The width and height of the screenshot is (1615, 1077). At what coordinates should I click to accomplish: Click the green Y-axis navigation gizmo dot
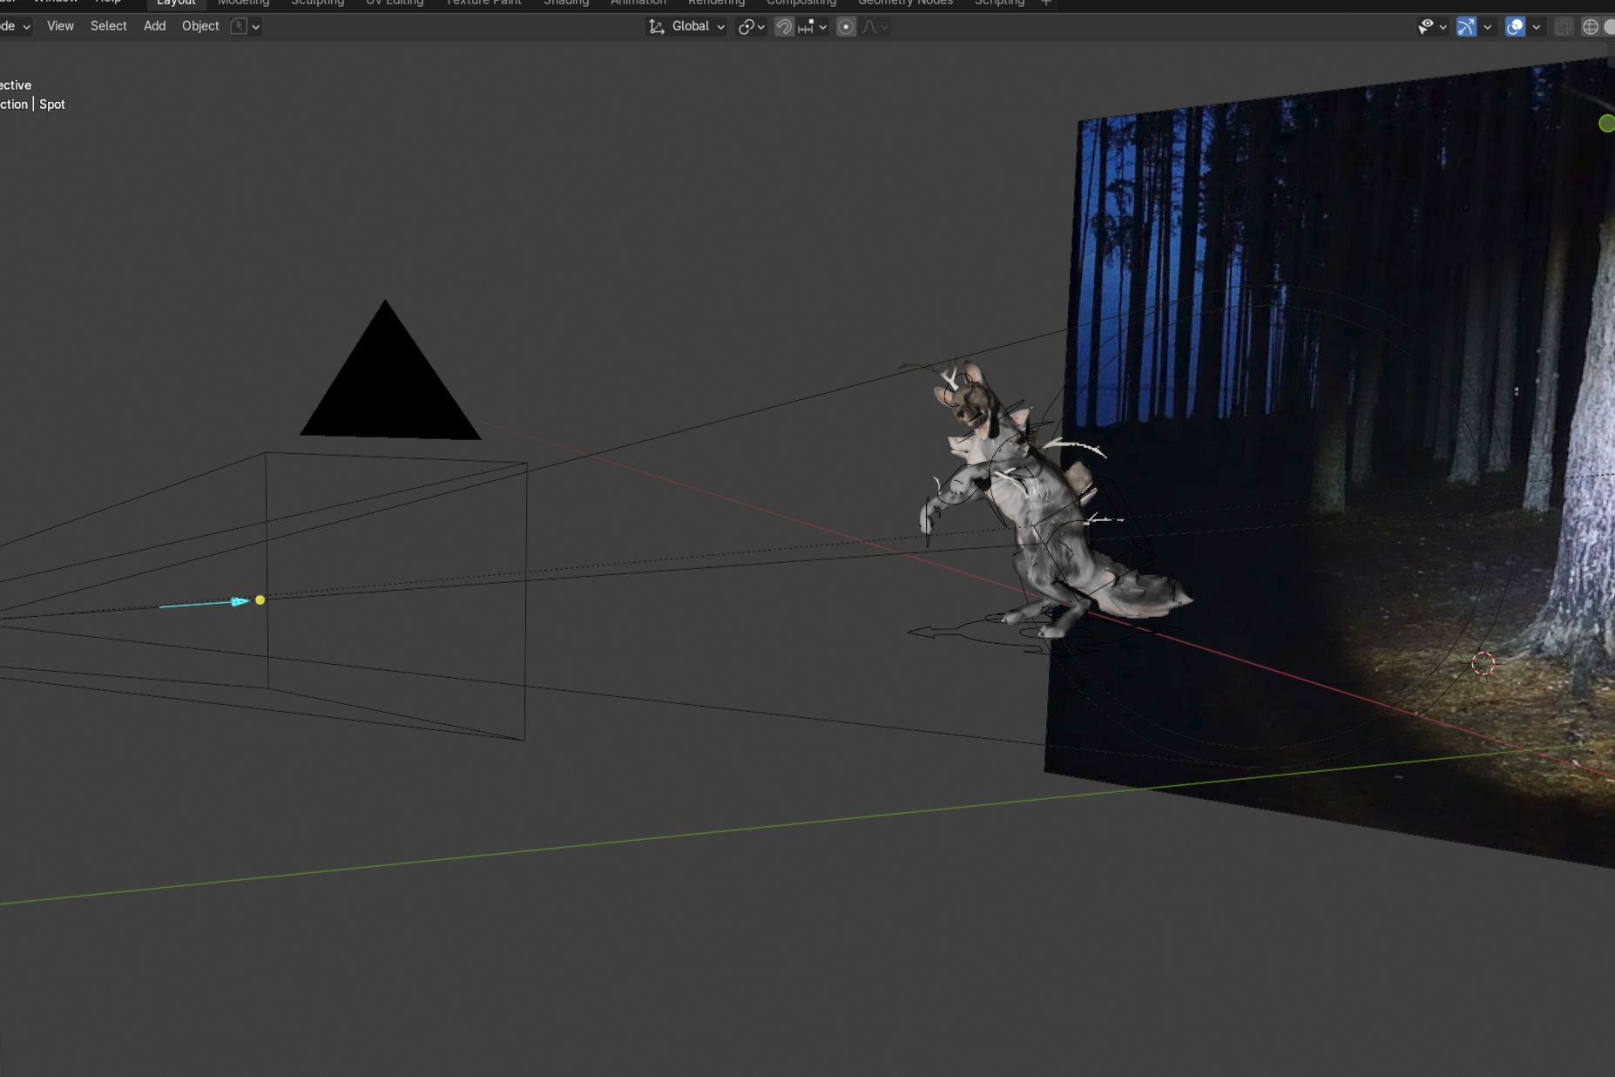pos(1606,124)
